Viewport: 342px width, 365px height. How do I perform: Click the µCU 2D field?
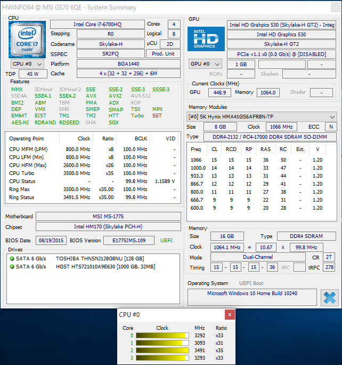point(170,44)
